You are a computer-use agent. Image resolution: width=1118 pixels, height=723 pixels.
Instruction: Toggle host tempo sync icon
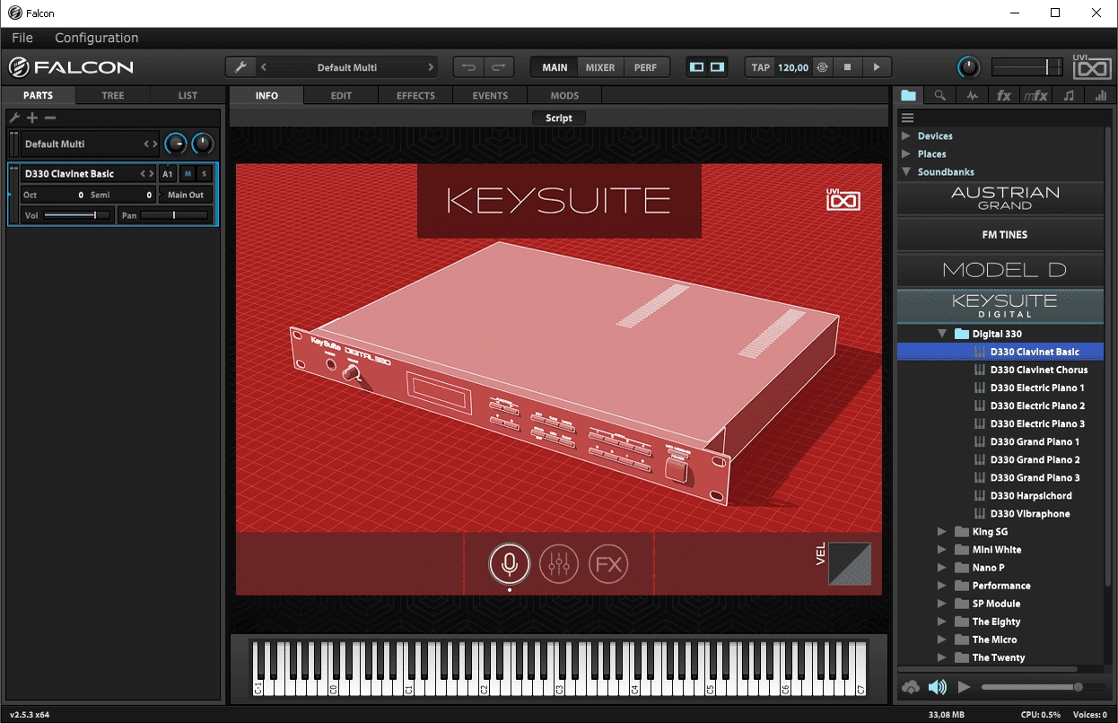click(822, 67)
